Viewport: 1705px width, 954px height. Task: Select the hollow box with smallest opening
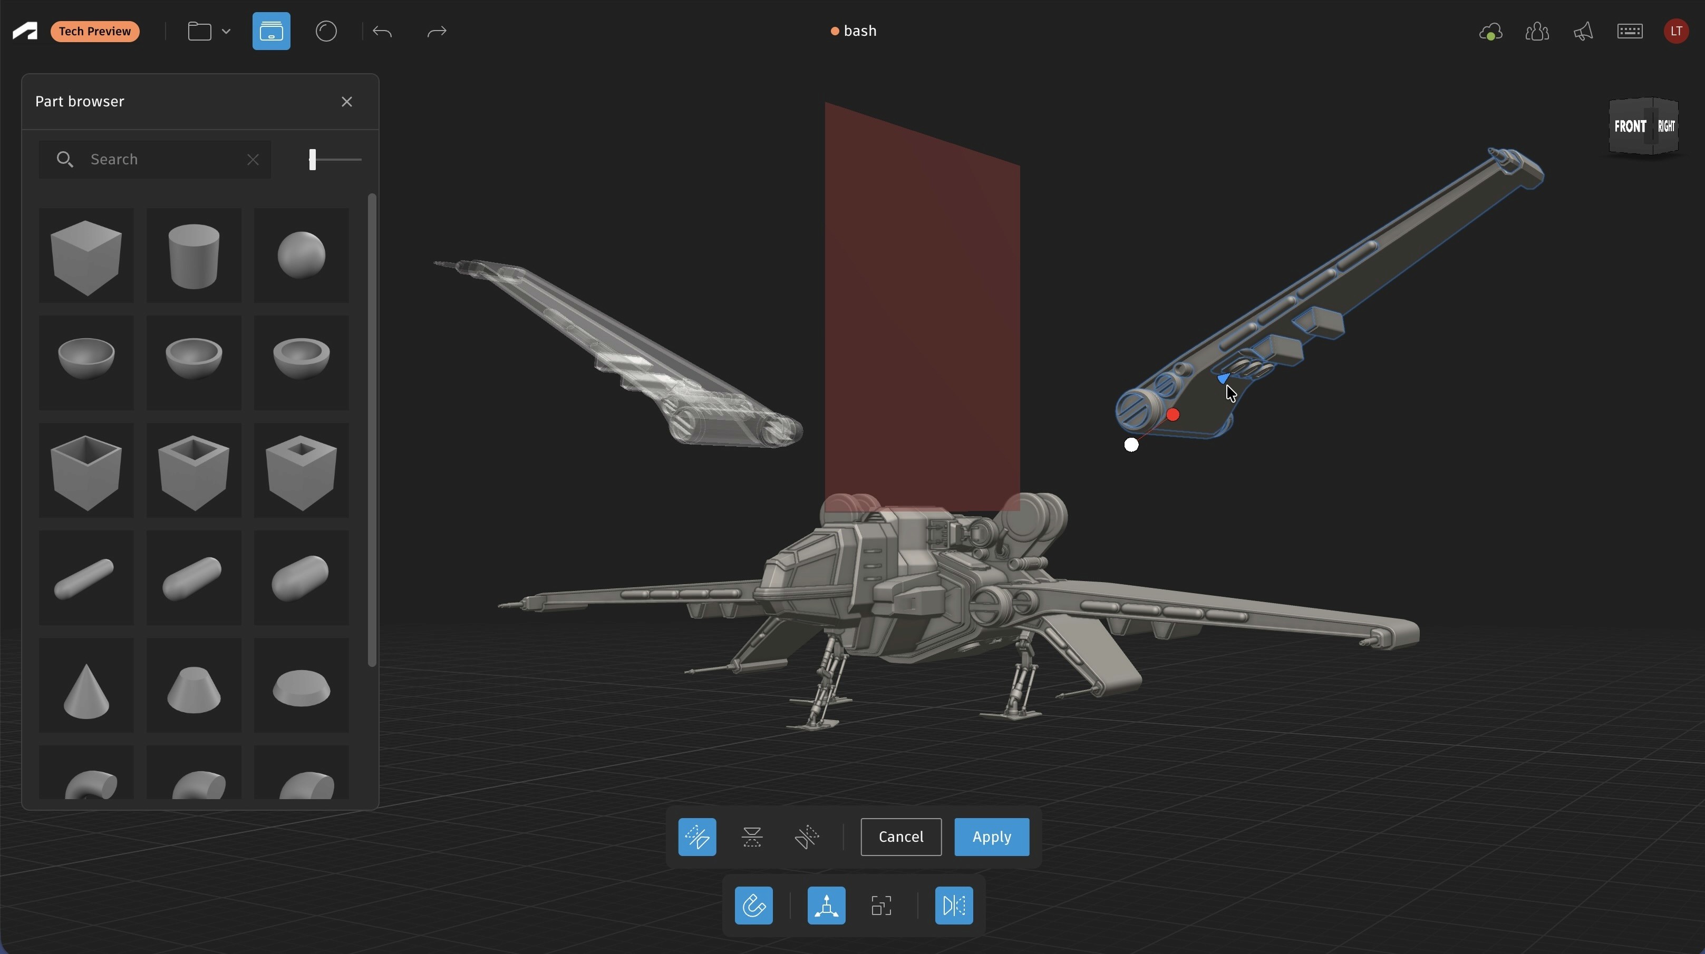[x=301, y=471]
